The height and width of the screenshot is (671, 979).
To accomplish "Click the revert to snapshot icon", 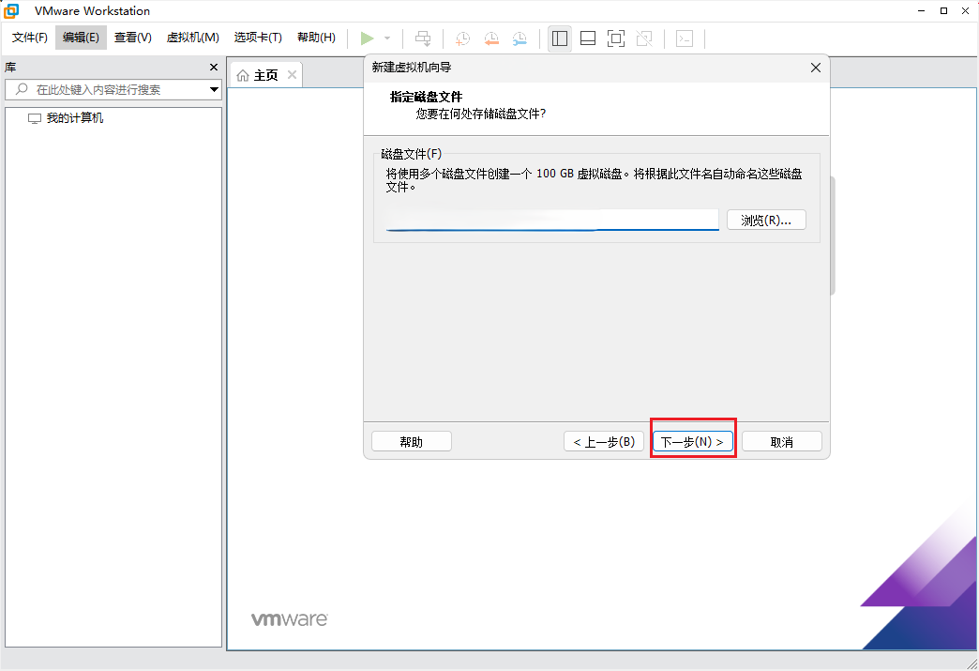I will tap(491, 38).
